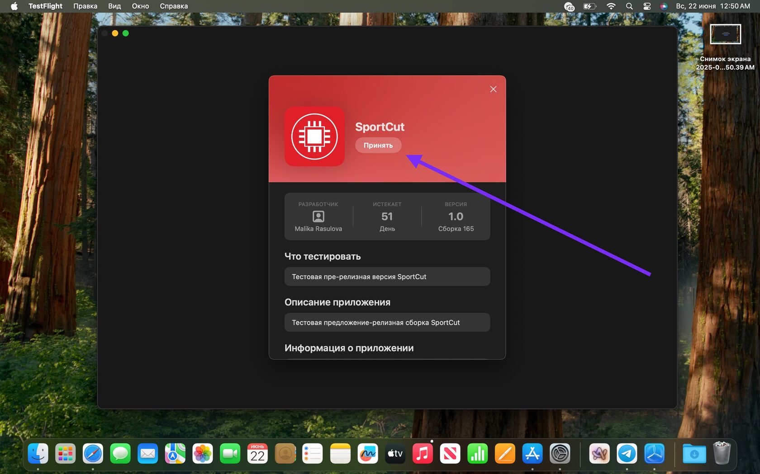Click the developer name Malika Rasulova

(x=318, y=229)
